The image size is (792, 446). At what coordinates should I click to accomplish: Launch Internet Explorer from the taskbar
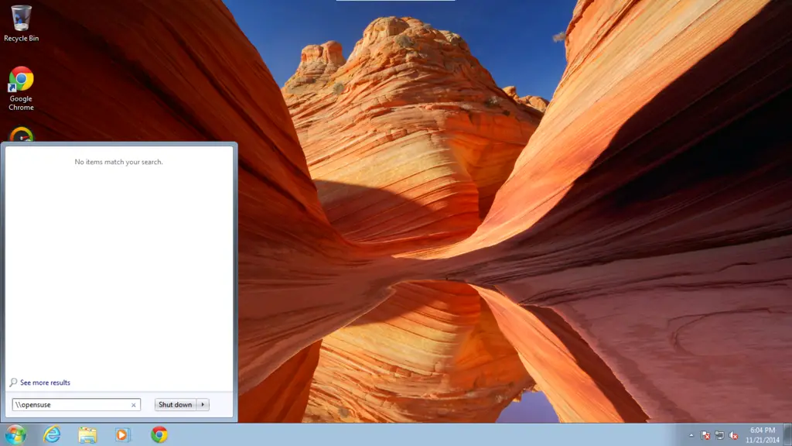52,435
